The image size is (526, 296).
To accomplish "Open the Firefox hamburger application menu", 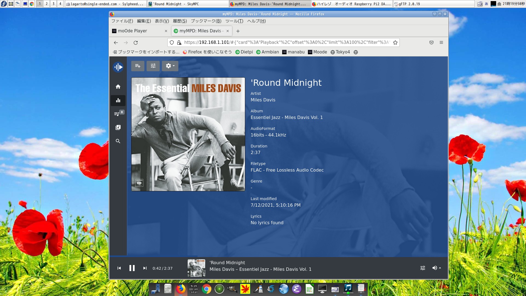I will [x=441, y=42].
